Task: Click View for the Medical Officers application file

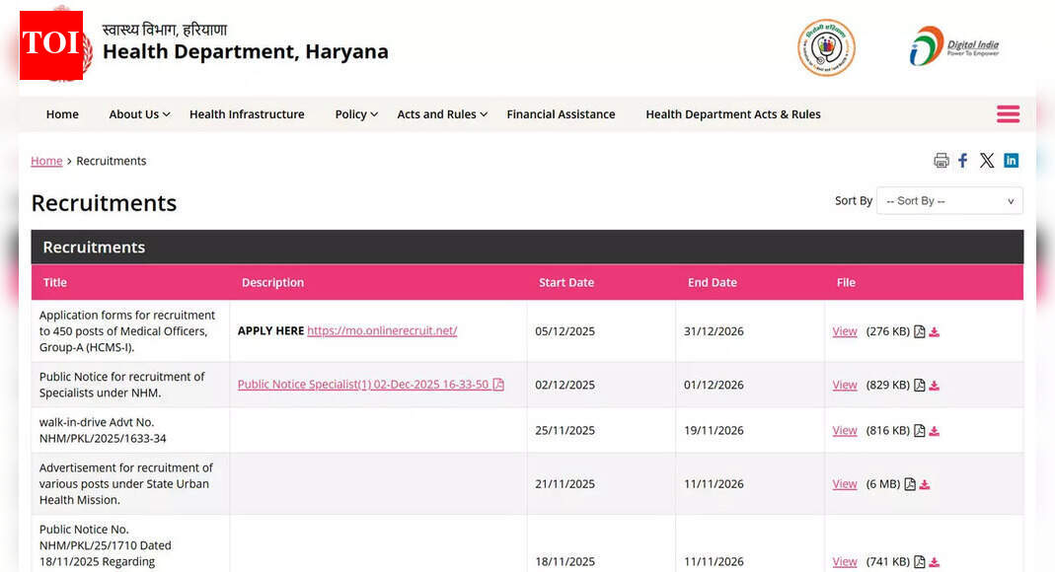Action: click(844, 331)
